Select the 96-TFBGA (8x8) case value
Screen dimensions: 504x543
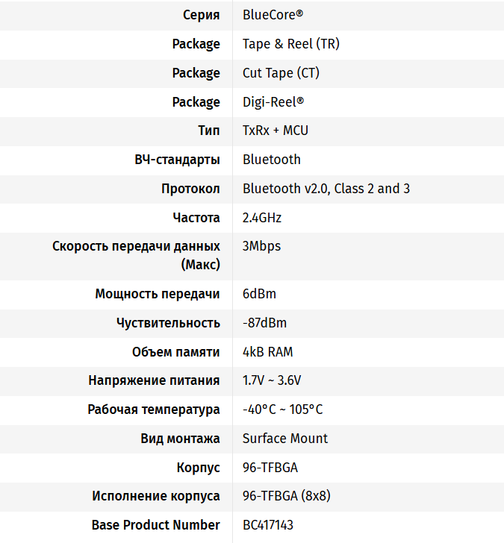(287, 496)
